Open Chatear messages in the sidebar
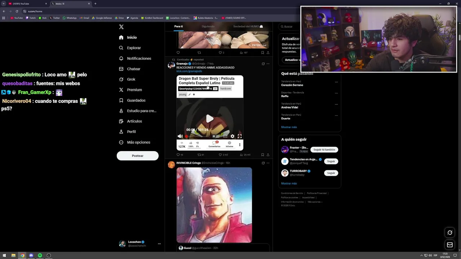This screenshot has height=259, width=461. coord(130,69)
